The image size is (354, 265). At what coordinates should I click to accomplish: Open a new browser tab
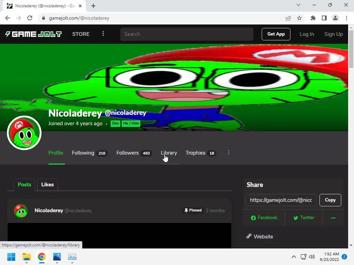93,6
